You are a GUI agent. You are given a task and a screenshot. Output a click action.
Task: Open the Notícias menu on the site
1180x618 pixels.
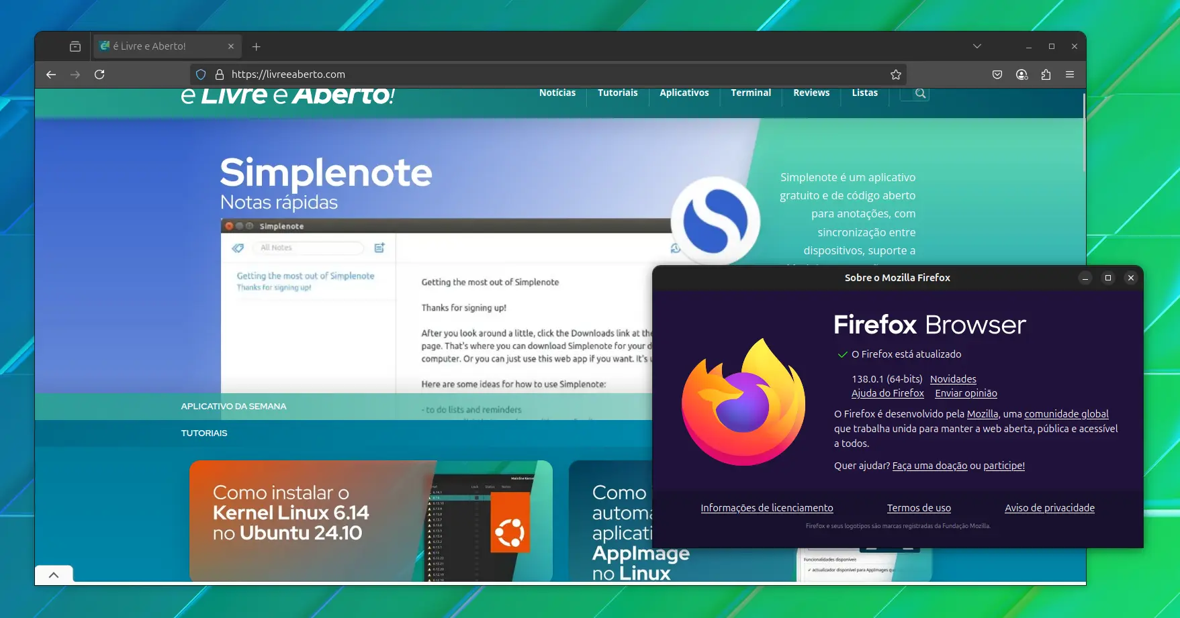coord(557,93)
